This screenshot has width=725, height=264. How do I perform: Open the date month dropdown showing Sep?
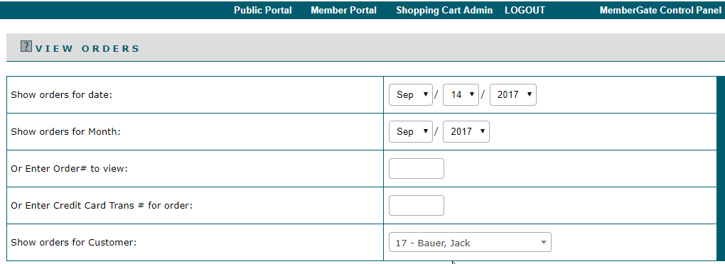coord(411,94)
